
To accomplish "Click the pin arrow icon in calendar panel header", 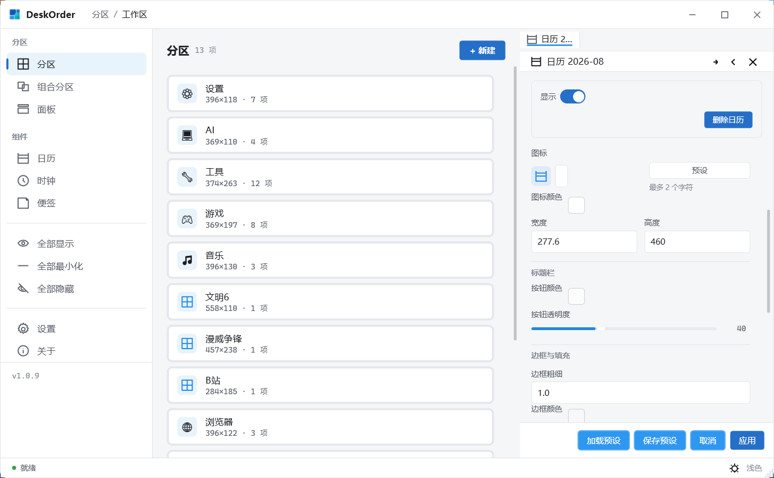I will [x=715, y=62].
